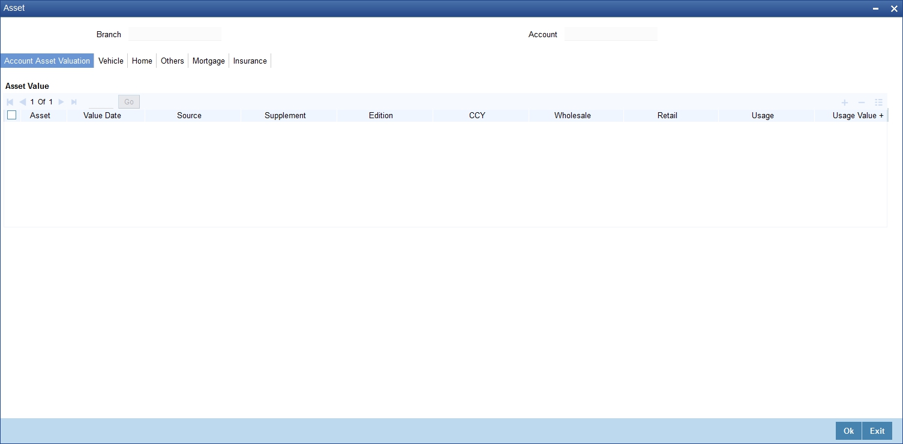Tick the select-all checkbox in Asset table header
Image resolution: width=903 pixels, height=444 pixels.
click(11, 115)
